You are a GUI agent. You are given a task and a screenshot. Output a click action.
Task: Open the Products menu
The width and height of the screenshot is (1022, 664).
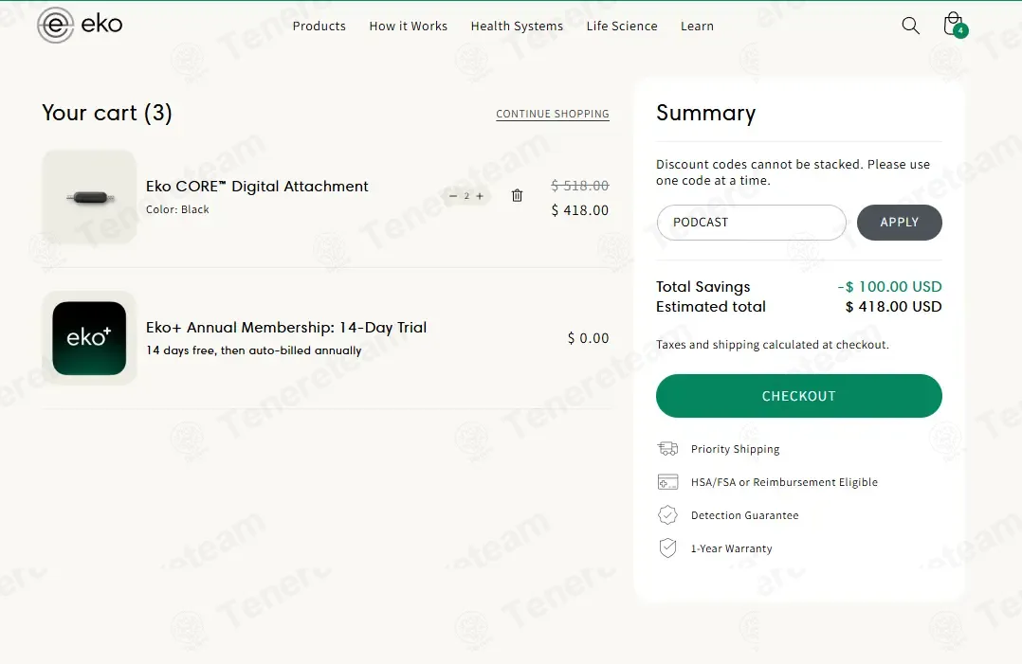[319, 26]
